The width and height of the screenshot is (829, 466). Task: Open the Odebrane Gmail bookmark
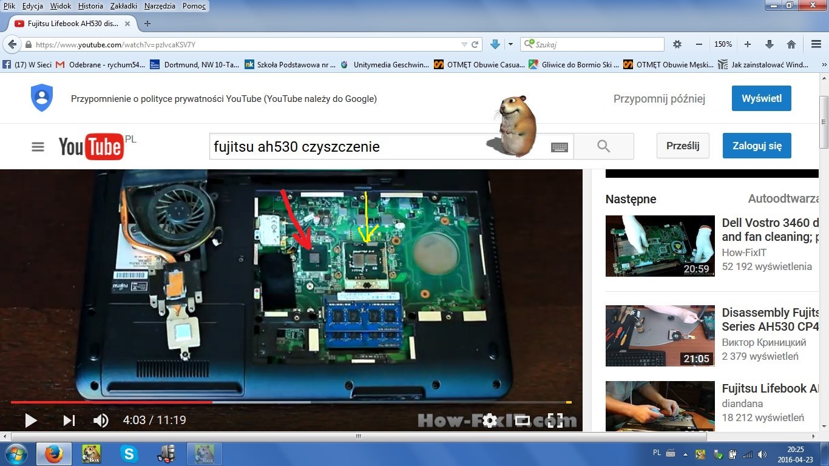pos(101,64)
